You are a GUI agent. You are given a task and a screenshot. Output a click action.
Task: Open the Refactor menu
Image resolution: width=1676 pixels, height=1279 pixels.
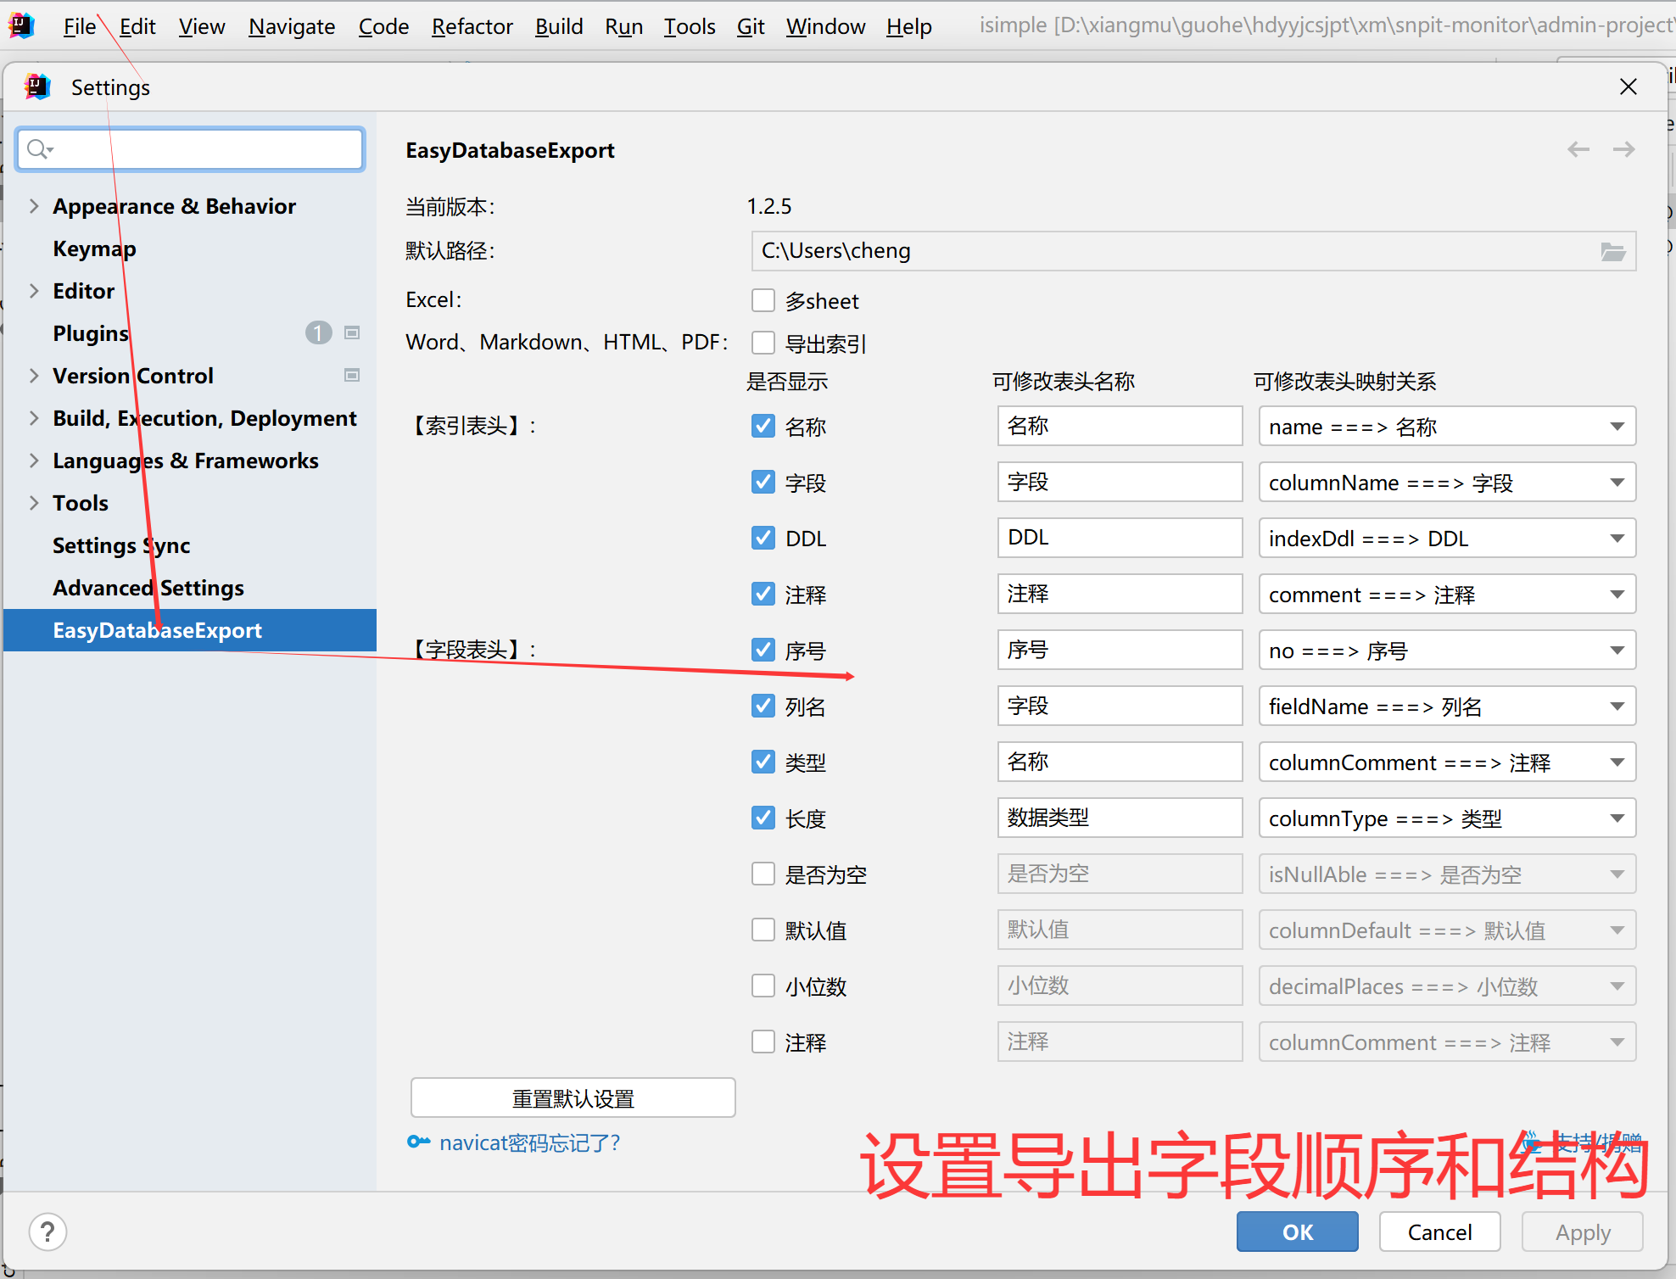(472, 26)
